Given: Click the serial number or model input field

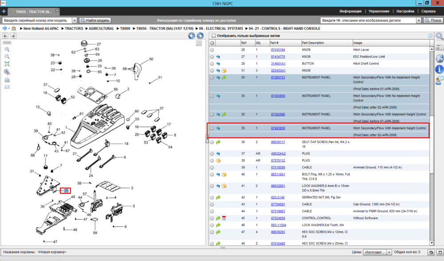Looking at the screenshot, I should 37,20.
